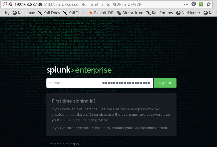217x147 pixels.
Task: Open the Exploit-DB bookmark
Action: coord(101,13)
